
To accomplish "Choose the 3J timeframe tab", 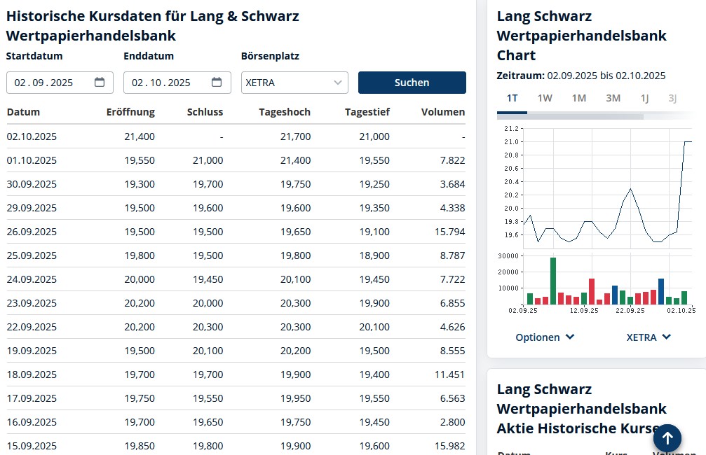I will click(x=672, y=98).
